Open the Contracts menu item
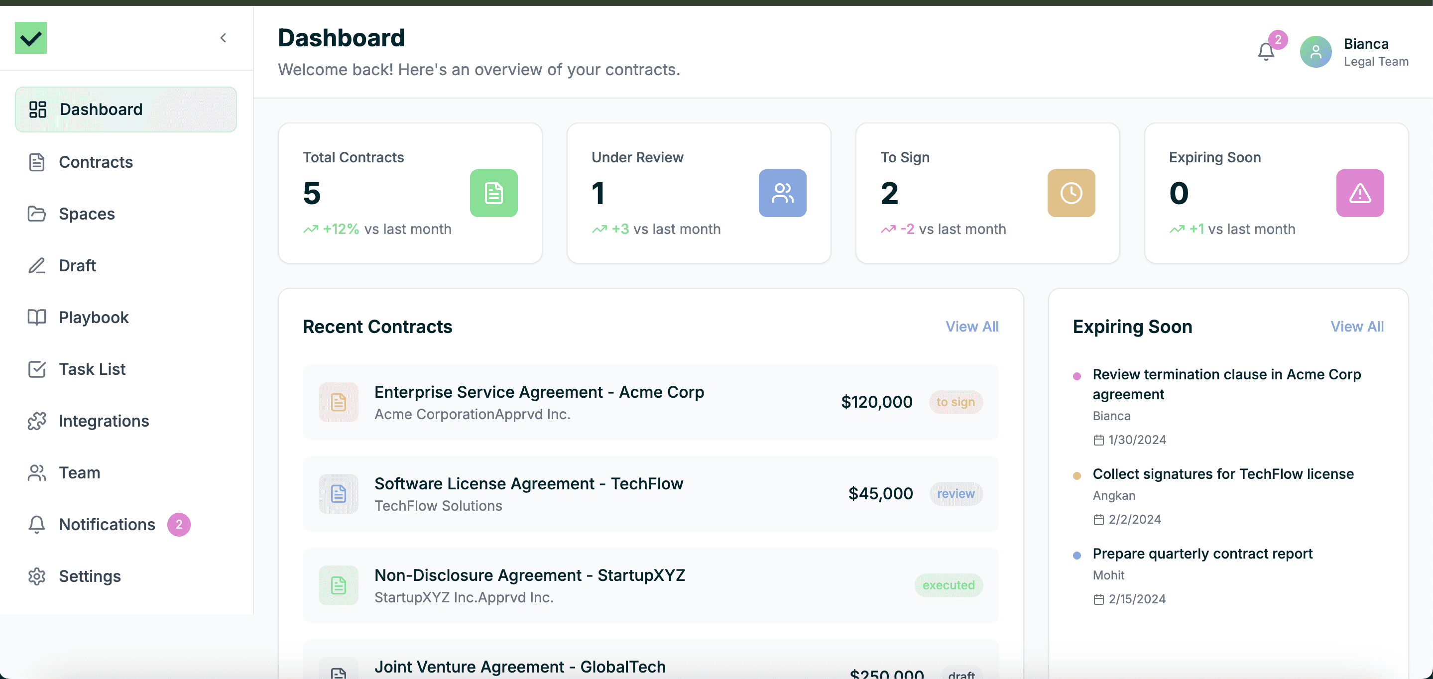This screenshot has width=1433, height=679. (x=96, y=162)
